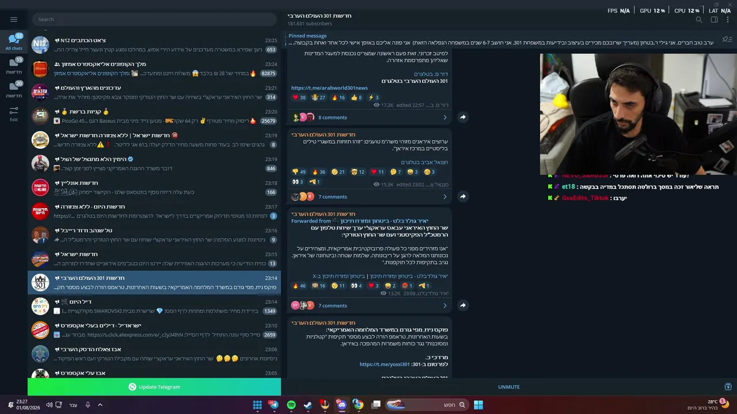The image size is (737, 414).
Task: React with the heart showing 11
Action: tap(377, 172)
